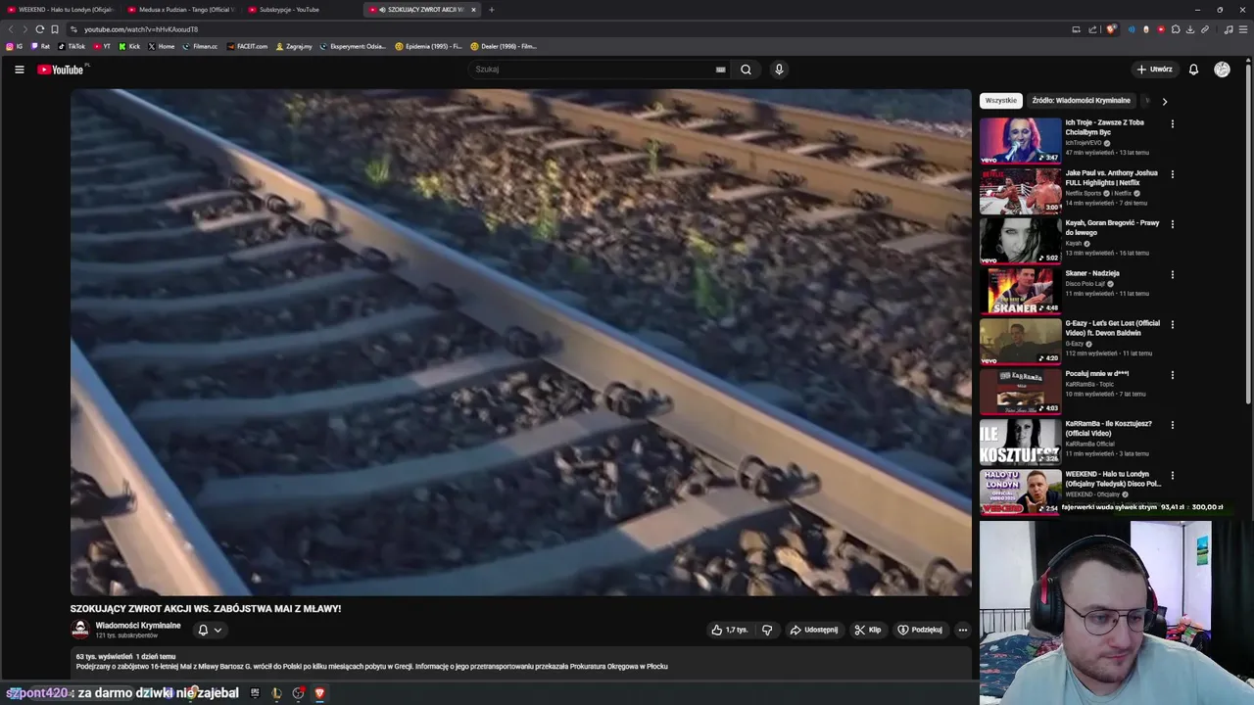Open a new browser tab

491,10
